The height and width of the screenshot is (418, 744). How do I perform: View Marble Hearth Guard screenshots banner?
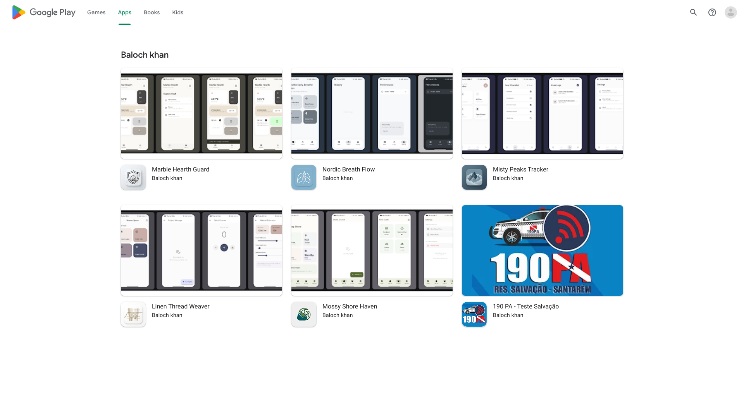coord(201,113)
